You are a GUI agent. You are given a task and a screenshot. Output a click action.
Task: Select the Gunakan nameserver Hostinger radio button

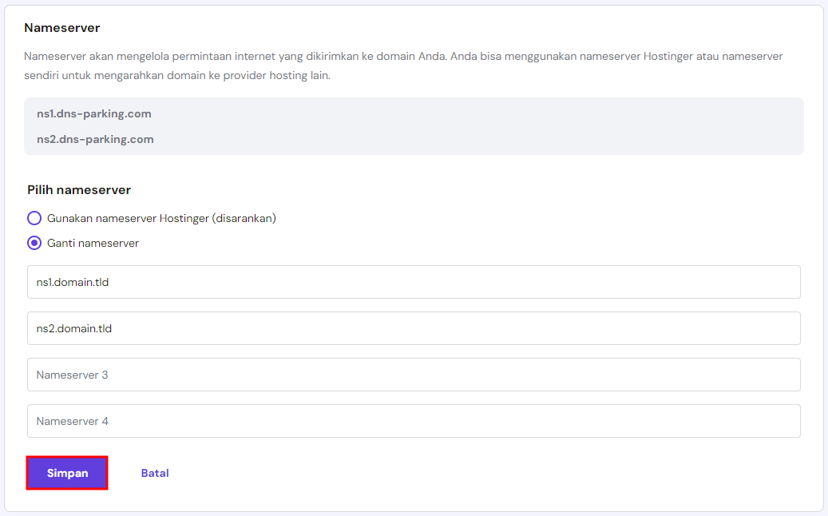tap(34, 217)
